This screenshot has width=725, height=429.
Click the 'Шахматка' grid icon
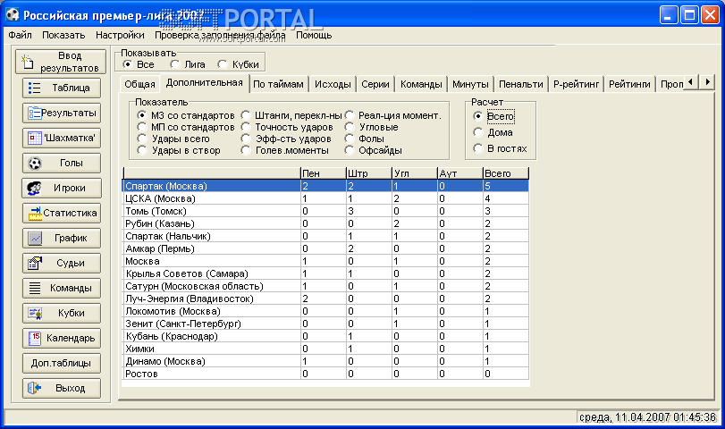[x=35, y=138]
